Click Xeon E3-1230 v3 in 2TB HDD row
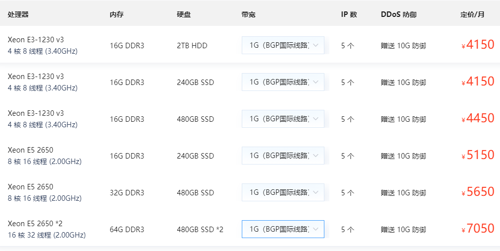 click(x=36, y=39)
